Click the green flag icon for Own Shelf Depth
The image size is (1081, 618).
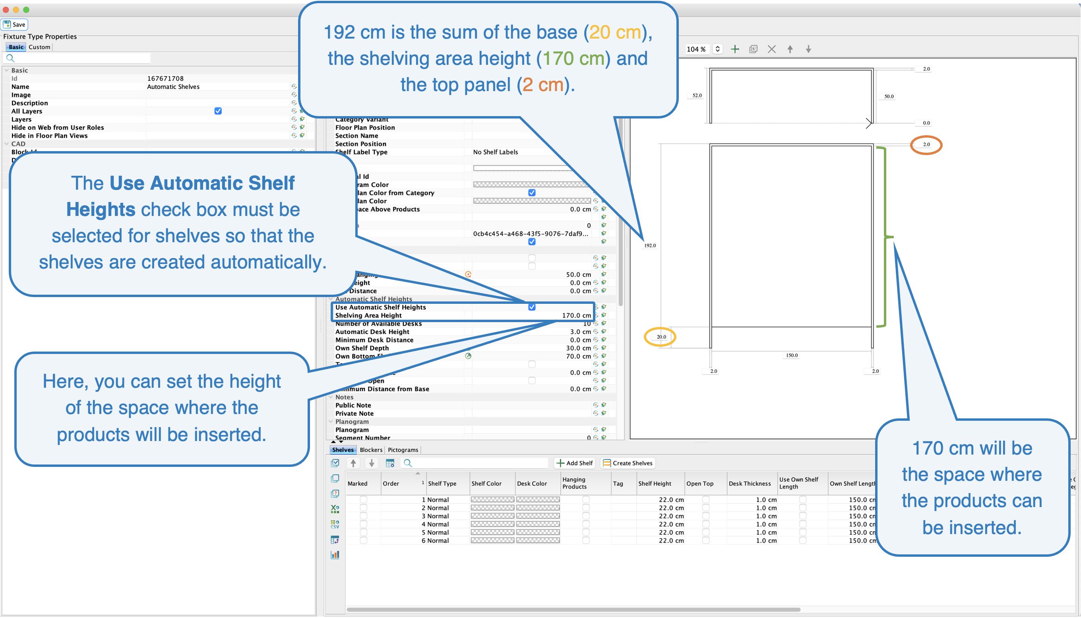(x=604, y=348)
